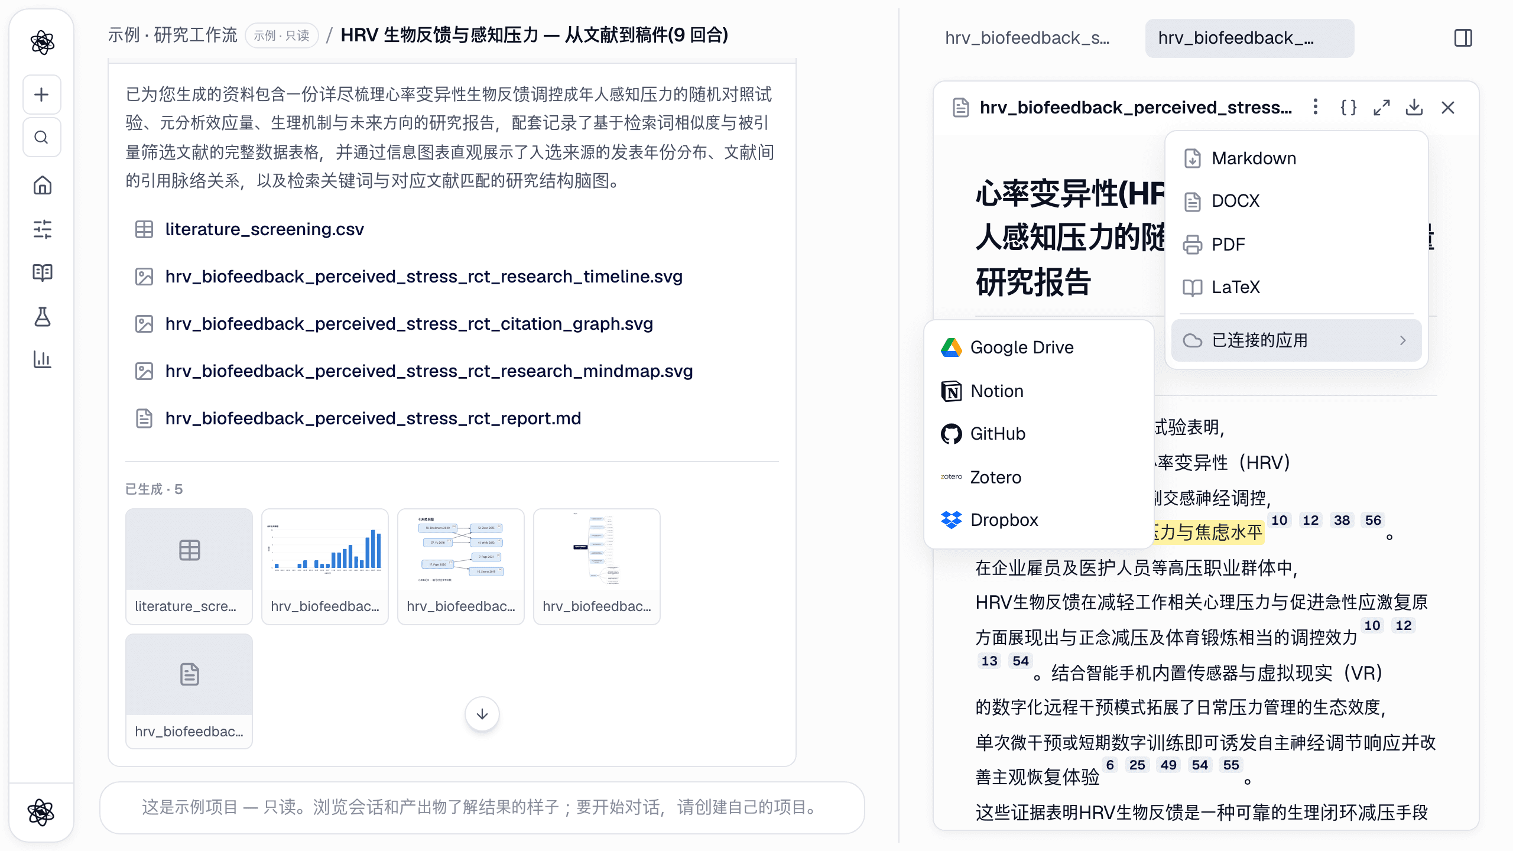The height and width of the screenshot is (851, 1513).
Task: Expand the document preview to fullscreen
Action: [x=1382, y=108]
